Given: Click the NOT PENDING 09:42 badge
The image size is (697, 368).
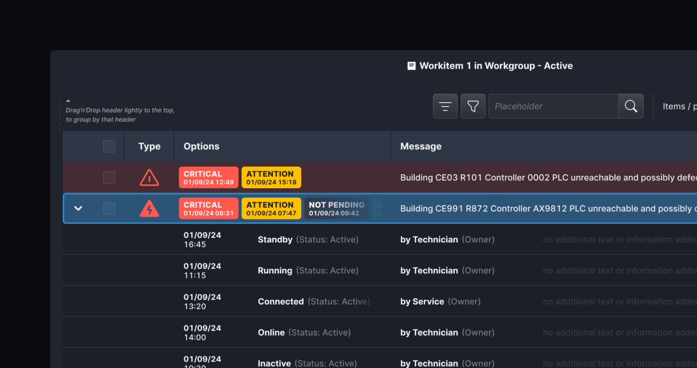Looking at the screenshot, I should [x=336, y=209].
